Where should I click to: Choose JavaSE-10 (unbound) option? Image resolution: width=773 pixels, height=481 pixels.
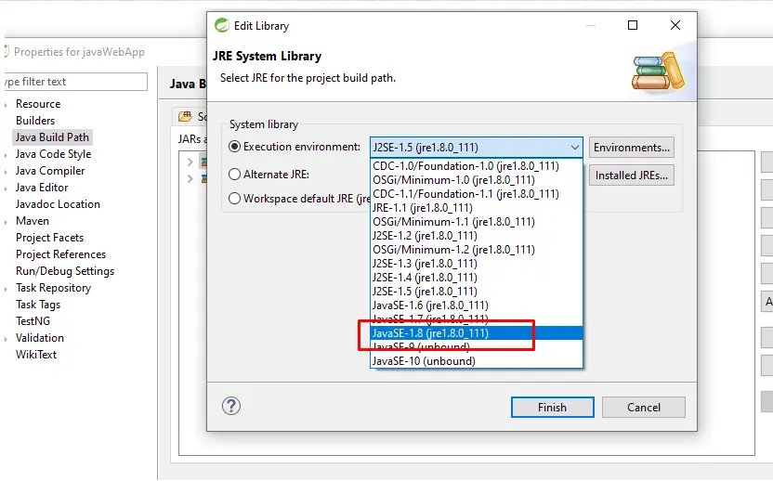pos(477,360)
